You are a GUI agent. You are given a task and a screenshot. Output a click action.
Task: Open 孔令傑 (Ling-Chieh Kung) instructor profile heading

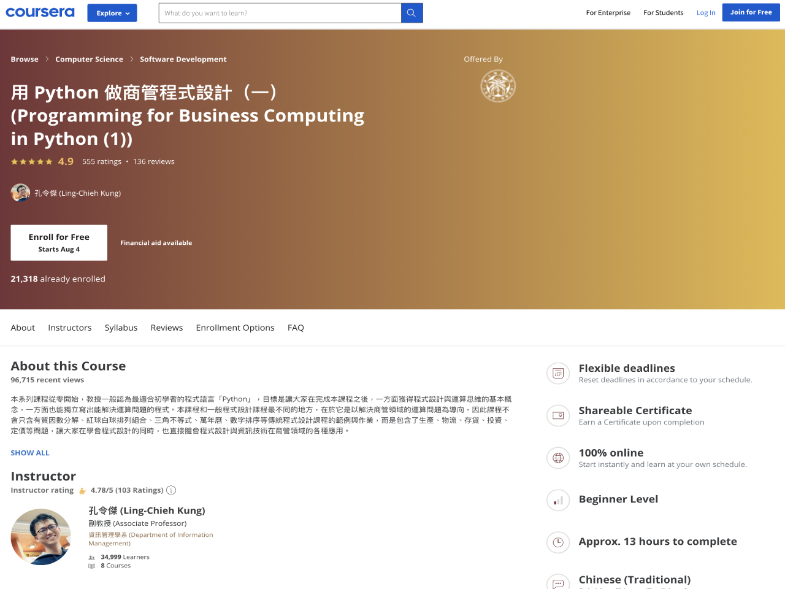pos(147,510)
